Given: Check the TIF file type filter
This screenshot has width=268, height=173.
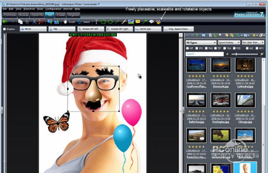Looking at the screenshot, I should point(215,48).
